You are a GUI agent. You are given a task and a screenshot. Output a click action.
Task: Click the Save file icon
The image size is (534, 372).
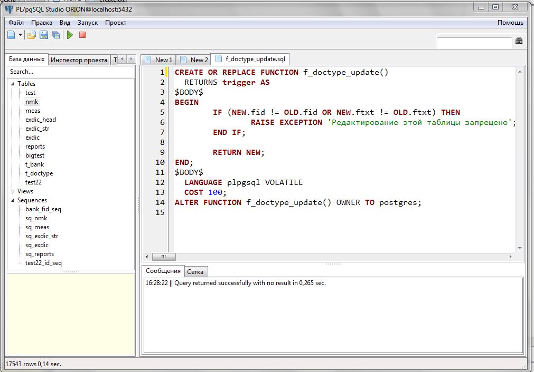(x=44, y=35)
